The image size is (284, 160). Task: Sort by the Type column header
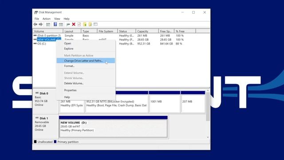click(x=89, y=31)
